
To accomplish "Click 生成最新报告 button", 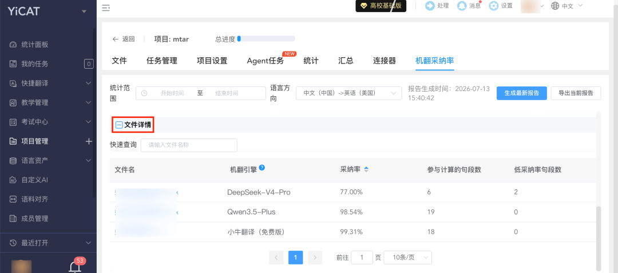I will [x=521, y=93].
